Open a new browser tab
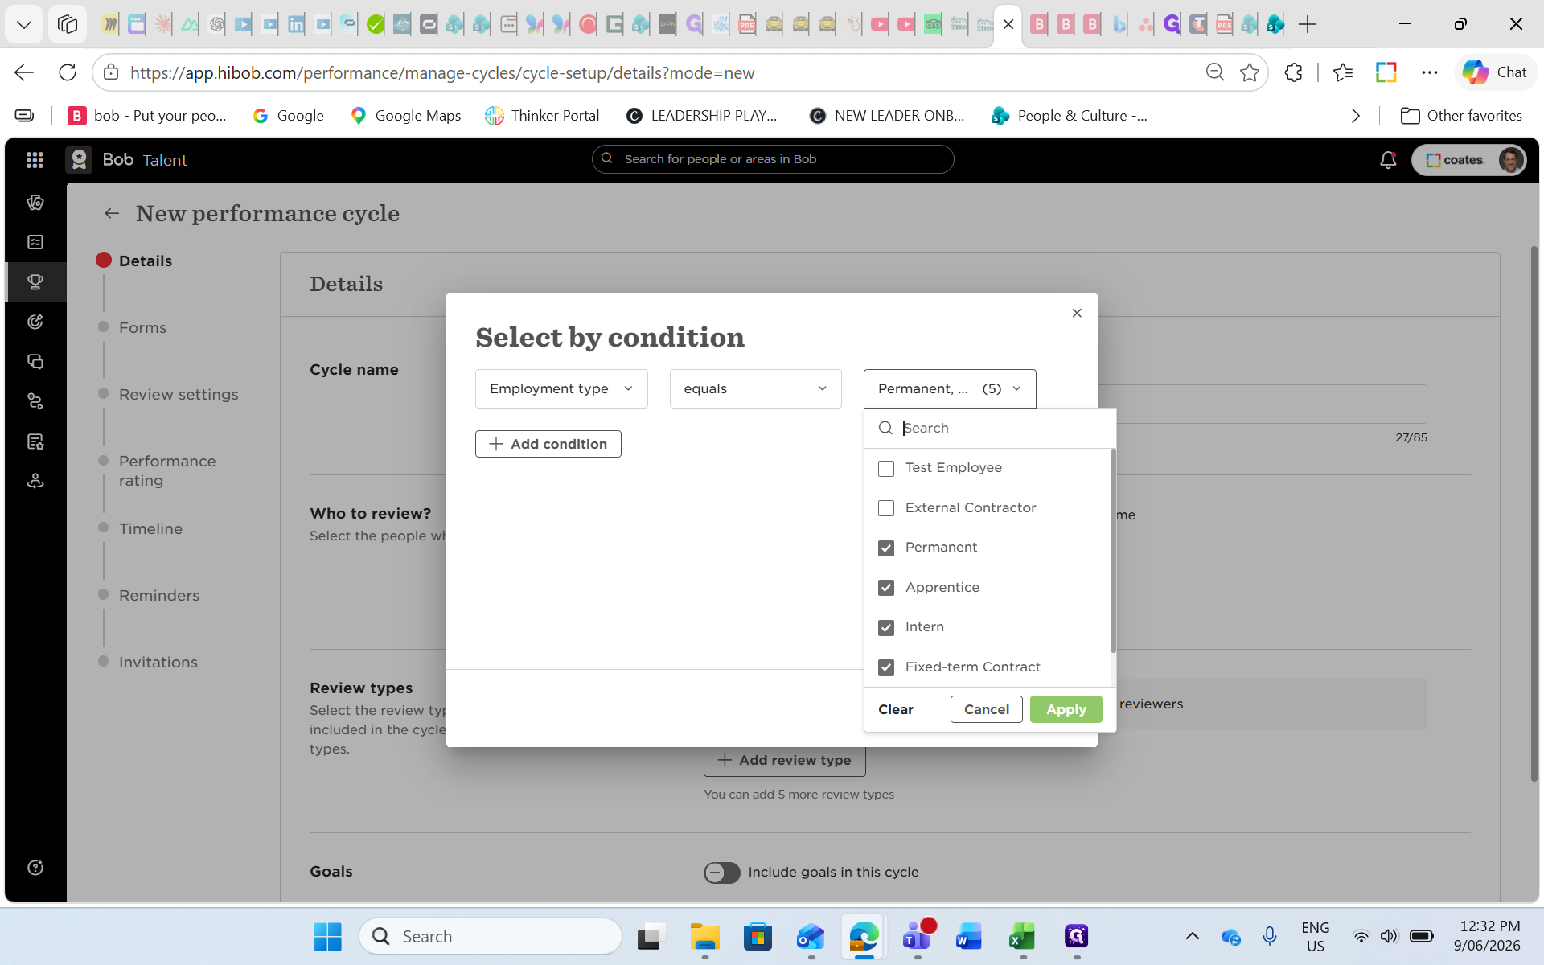The image size is (1544, 965). coord(1308,24)
